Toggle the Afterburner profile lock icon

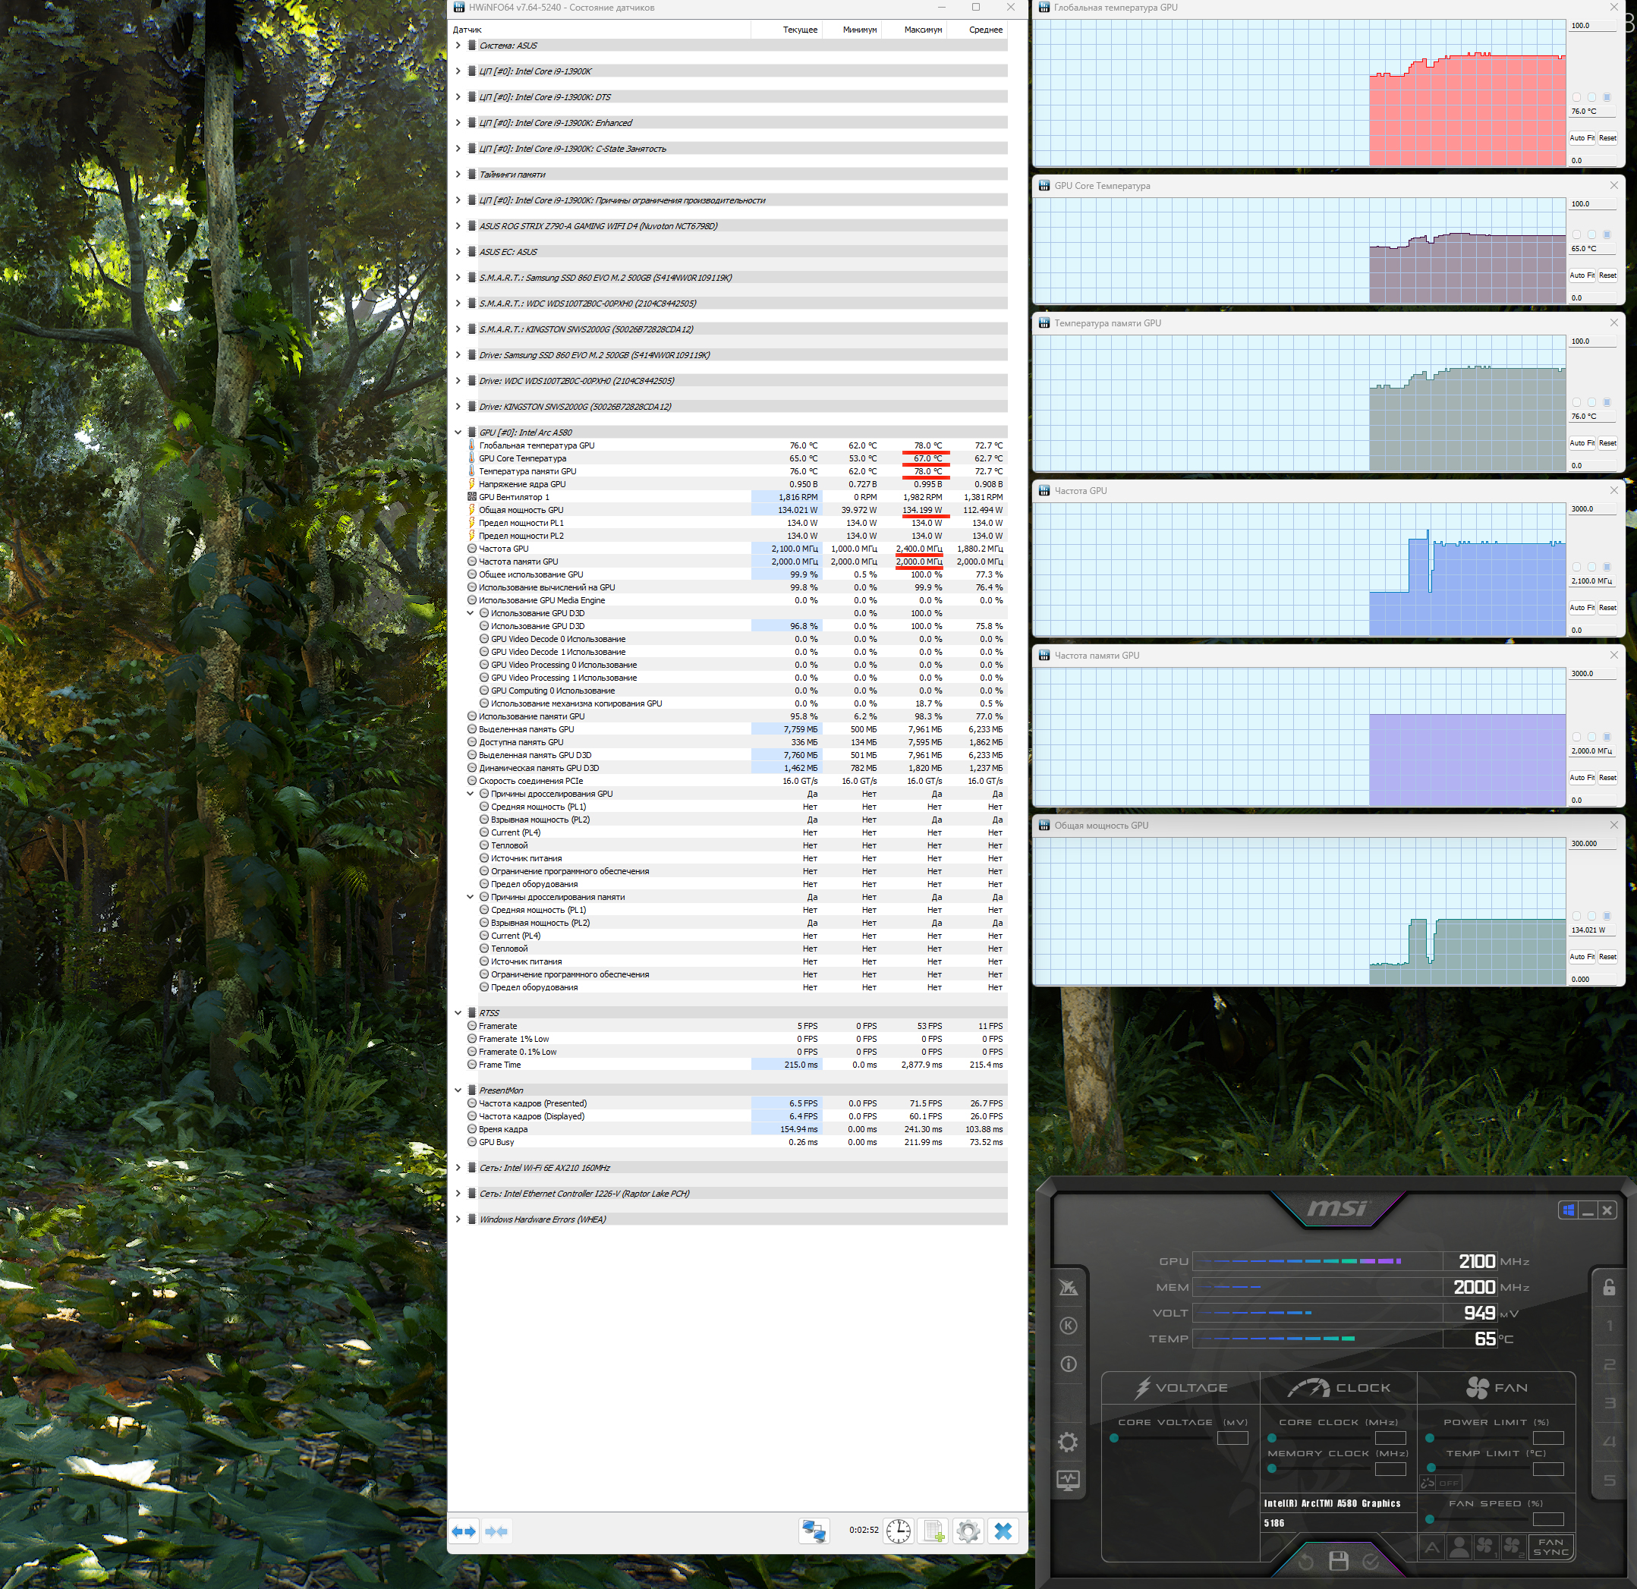coord(1609,1287)
